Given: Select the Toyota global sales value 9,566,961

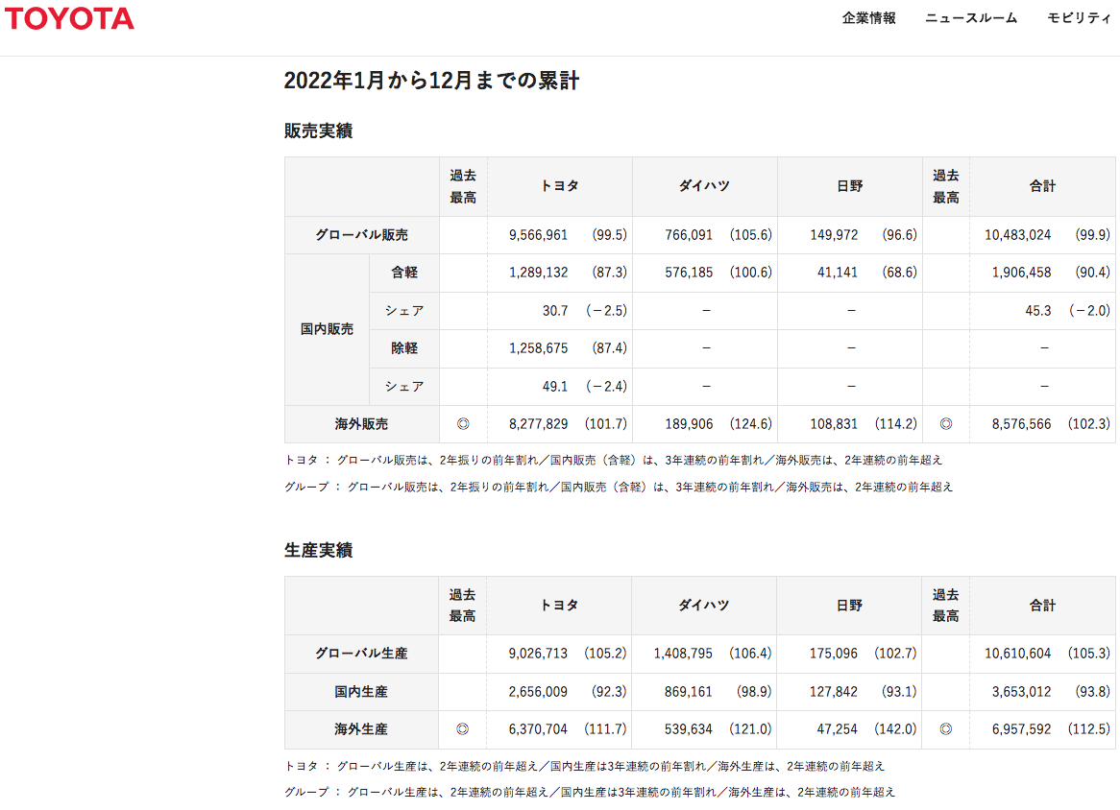Looking at the screenshot, I should [538, 235].
